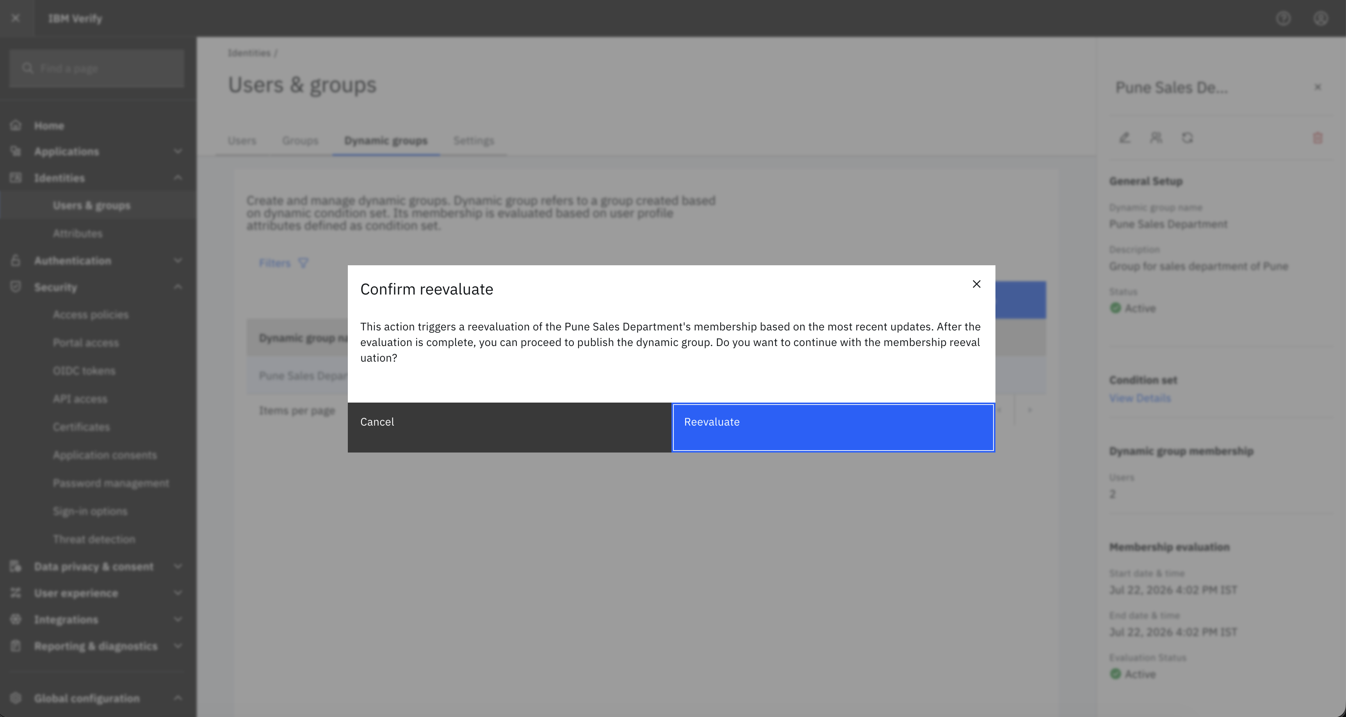Expand the Applications menu chevron
This screenshot has width=1346, height=717.
[178, 151]
